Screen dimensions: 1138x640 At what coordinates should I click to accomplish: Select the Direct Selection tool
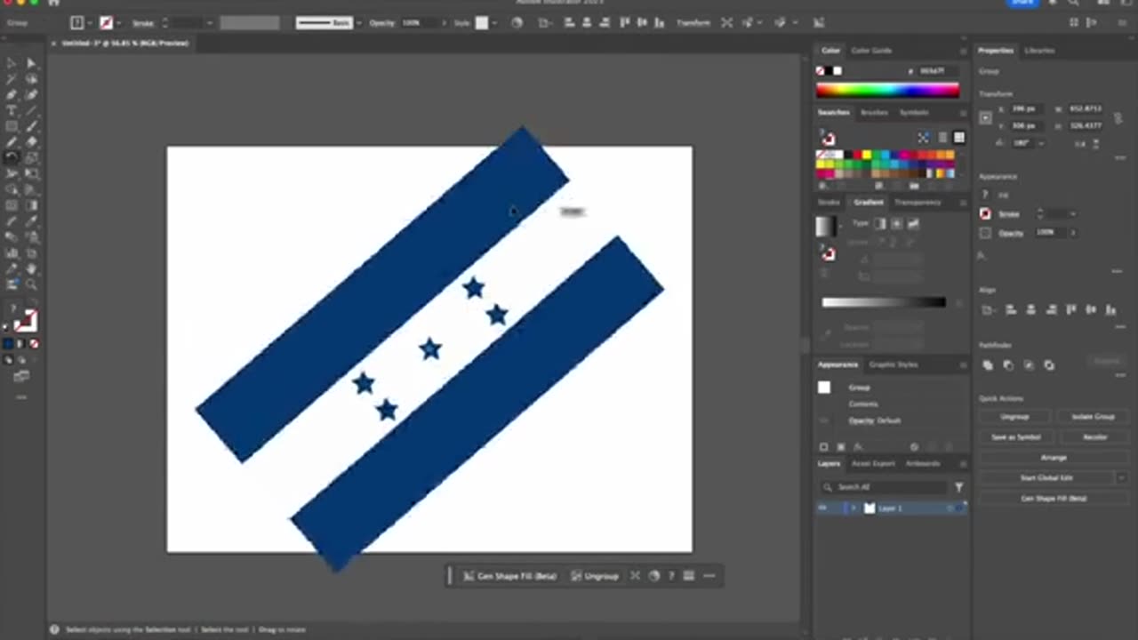click(31, 63)
